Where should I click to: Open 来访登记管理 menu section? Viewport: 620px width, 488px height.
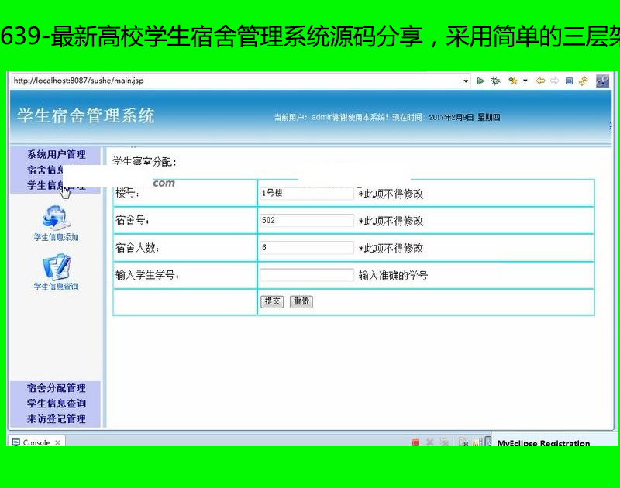56,419
